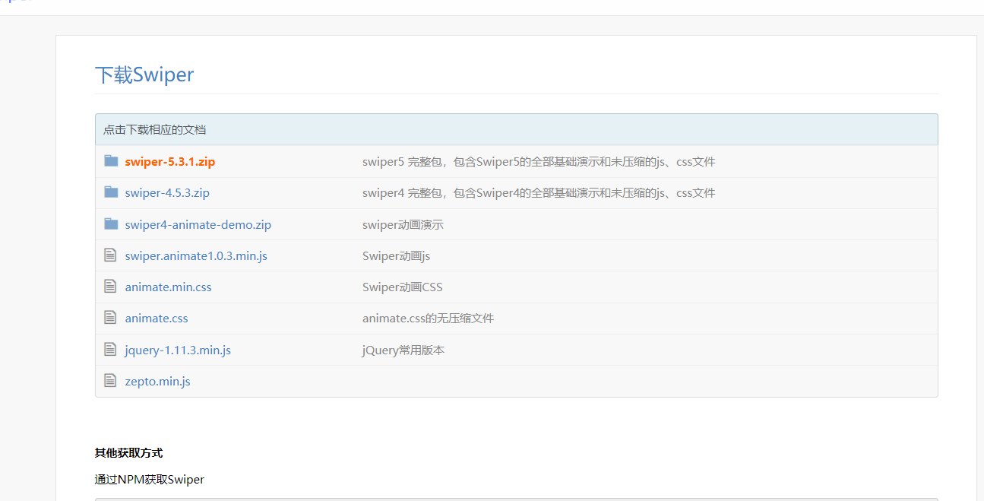Download jquery-1.11.3.min.js
The width and height of the screenshot is (984, 501).
coord(178,350)
